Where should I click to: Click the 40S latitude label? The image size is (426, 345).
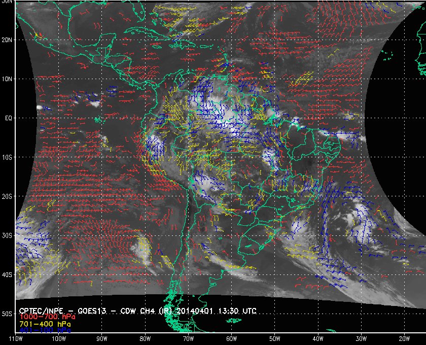point(7,274)
